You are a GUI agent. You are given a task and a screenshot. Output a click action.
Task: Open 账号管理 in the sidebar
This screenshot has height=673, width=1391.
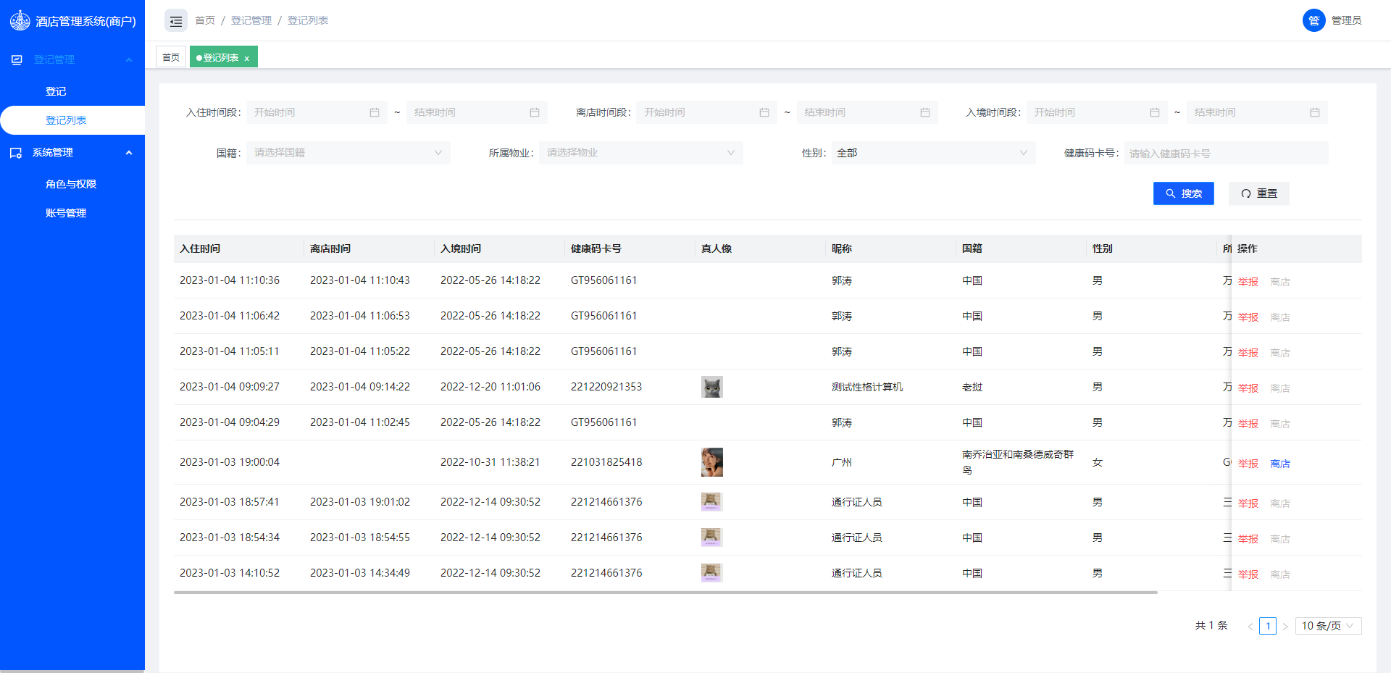(x=66, y=213)
